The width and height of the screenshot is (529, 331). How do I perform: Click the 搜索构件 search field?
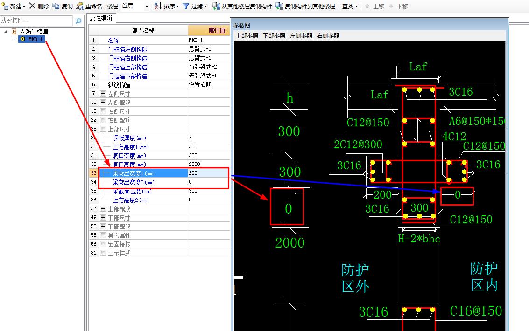coord(36,21)
